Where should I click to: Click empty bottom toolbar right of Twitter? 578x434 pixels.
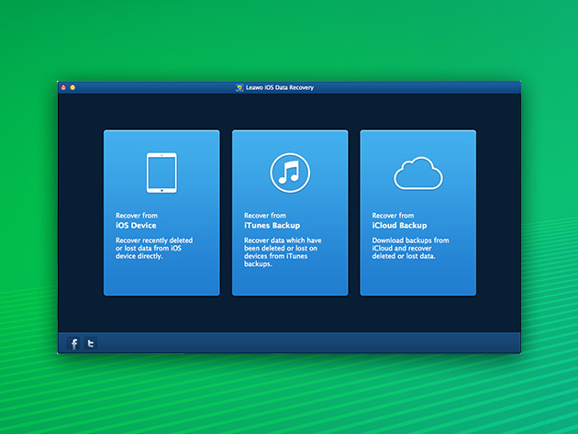(x=303, y=343)
